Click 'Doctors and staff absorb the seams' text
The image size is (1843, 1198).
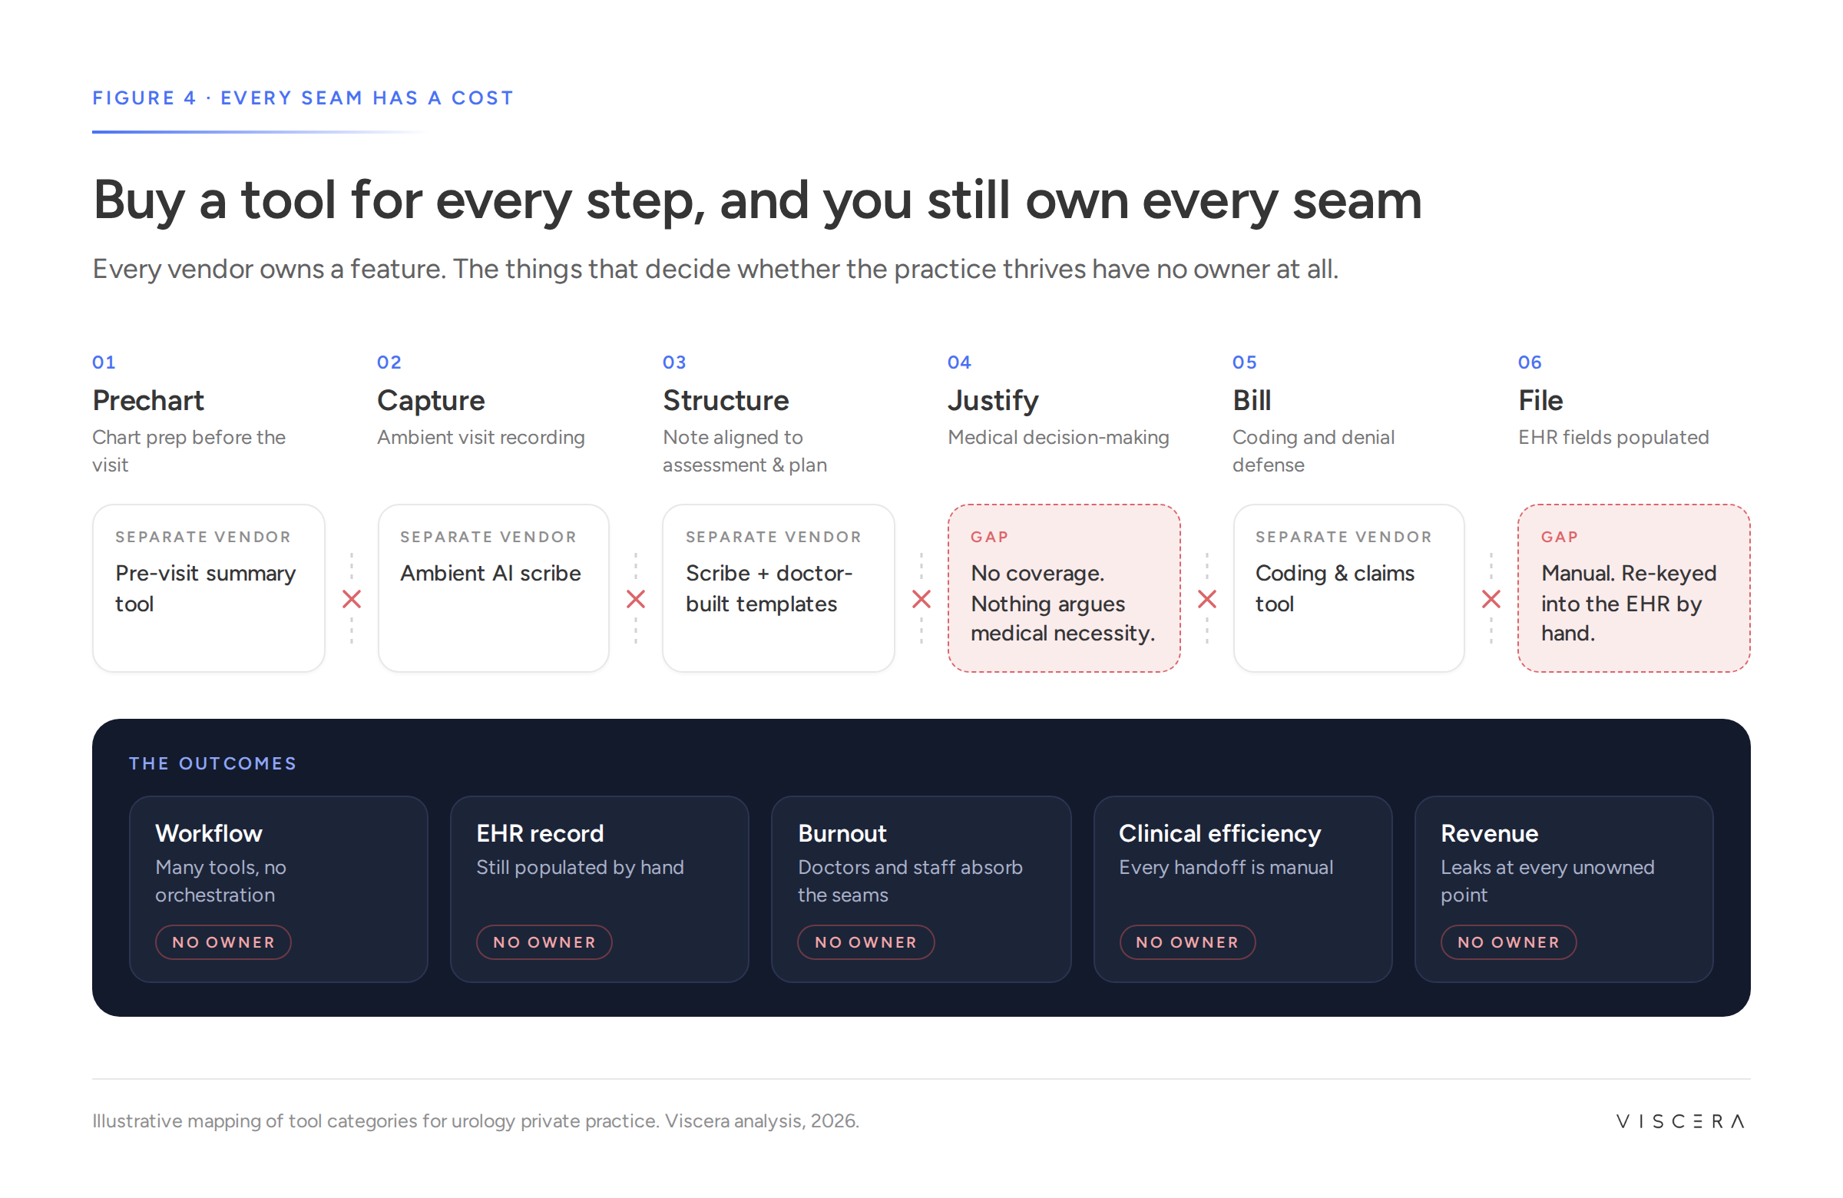pyautogui.click(x=910, y=881)
